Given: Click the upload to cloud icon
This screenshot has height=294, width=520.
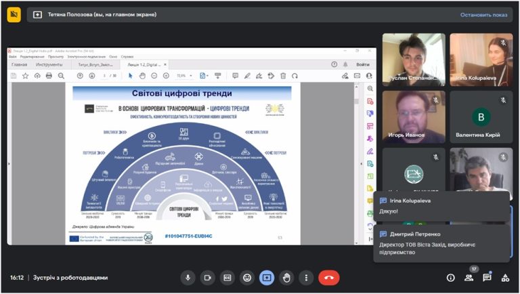Looking at the screenshot, I should coord(37,76).
